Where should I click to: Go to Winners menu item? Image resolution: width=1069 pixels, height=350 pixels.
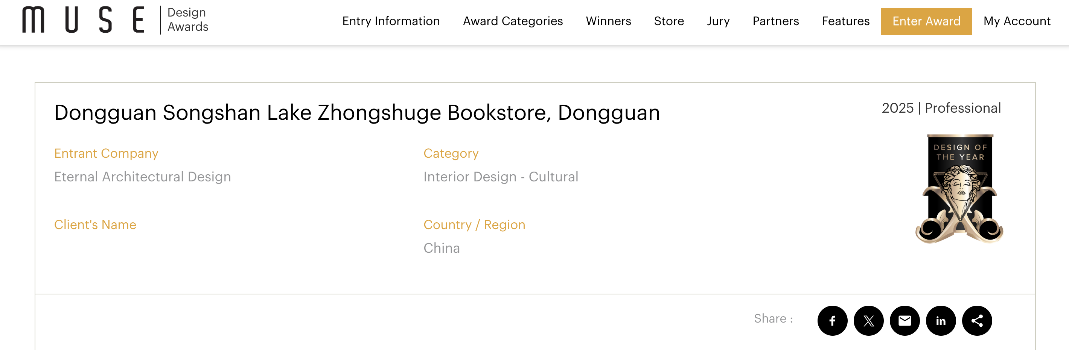pyautogui.click(x=608, y=21)
